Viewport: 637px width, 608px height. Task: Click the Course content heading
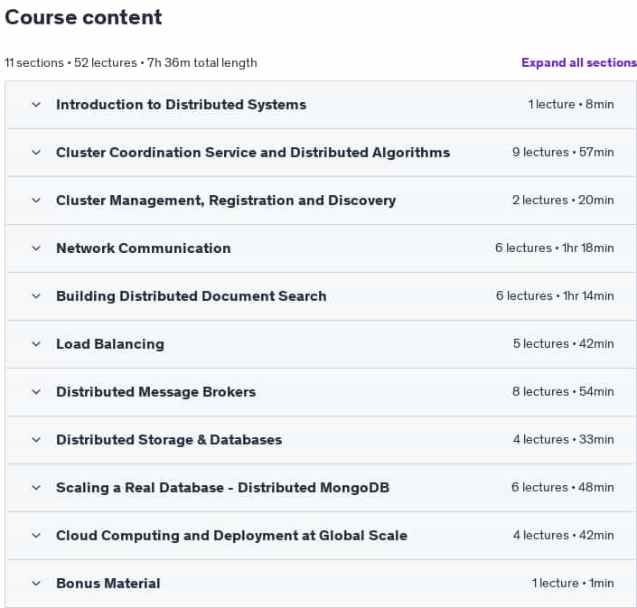point(83,17)
